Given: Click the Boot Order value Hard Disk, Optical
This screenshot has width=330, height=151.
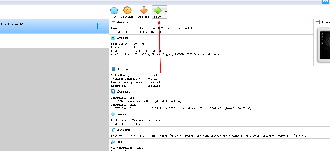Looking at the screenshot, I should [x=147, y=51].
